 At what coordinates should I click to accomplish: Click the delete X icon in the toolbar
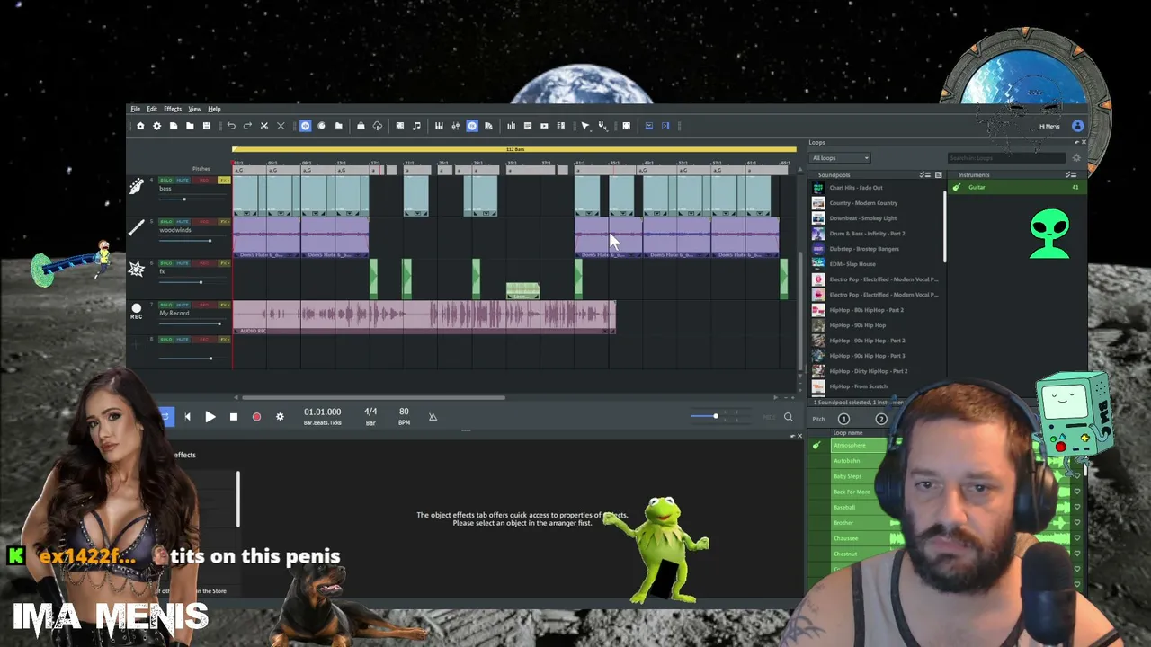click(281, 126)
